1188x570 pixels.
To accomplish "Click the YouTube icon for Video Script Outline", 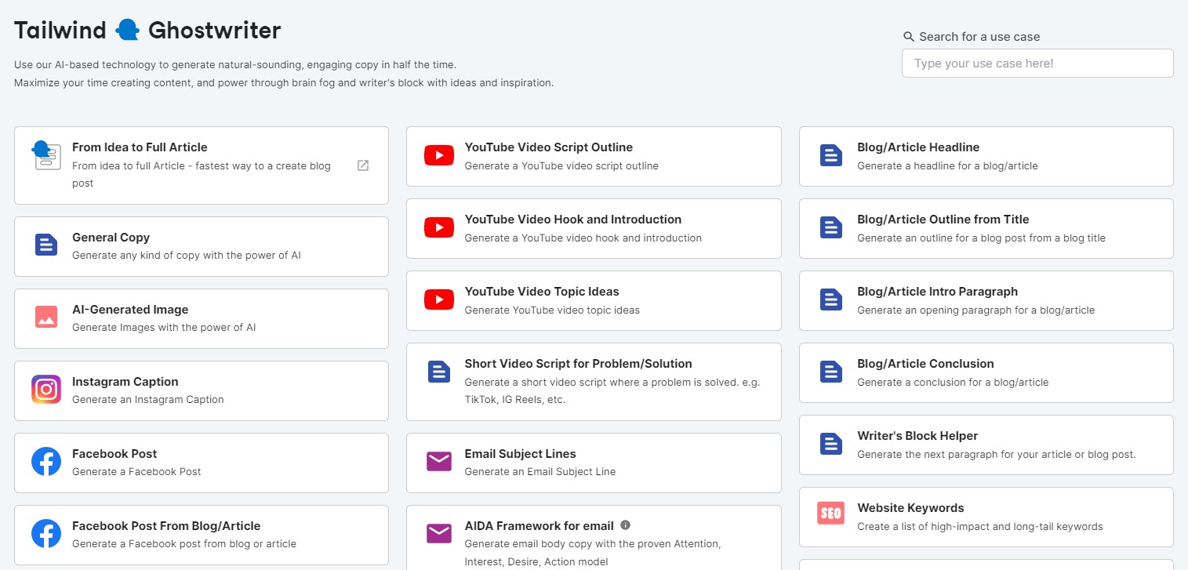I will 439,155.
